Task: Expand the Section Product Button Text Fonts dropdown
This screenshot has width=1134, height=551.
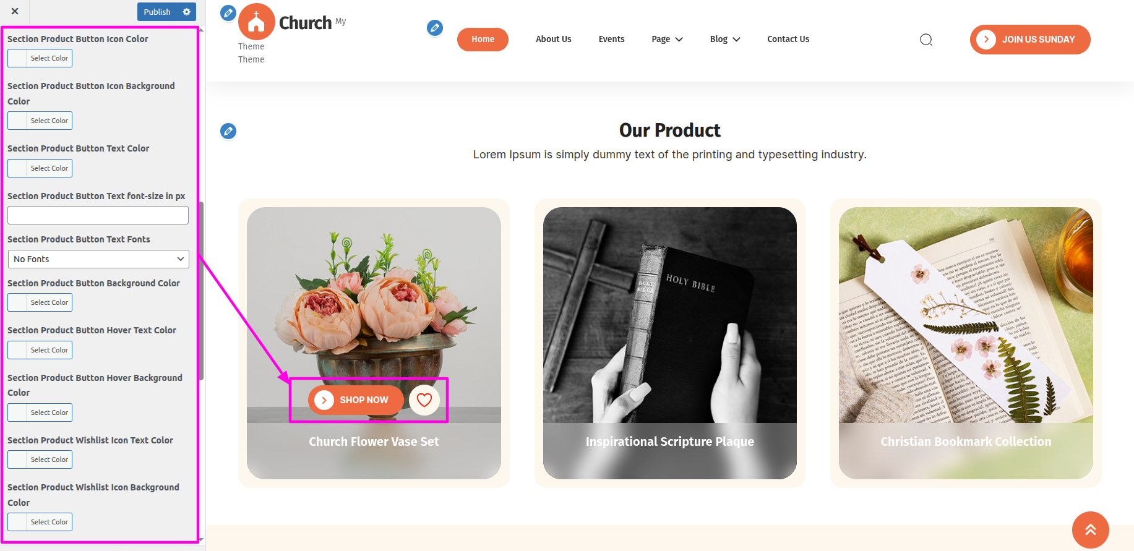Action: coord(98,259)
